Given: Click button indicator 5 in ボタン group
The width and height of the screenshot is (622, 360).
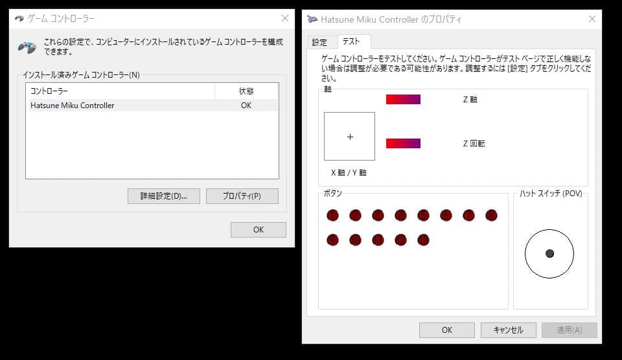Looking at the screenshot, I should [423, 215].
